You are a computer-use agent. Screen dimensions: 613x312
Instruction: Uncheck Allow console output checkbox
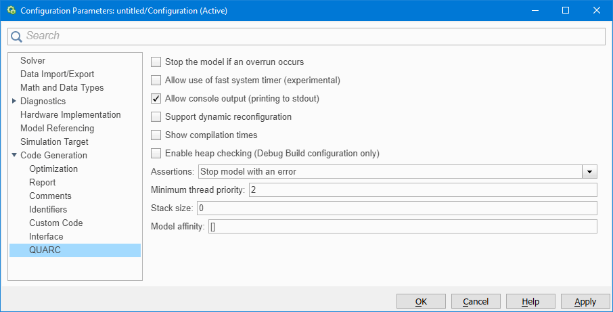(x=156, y=99)
